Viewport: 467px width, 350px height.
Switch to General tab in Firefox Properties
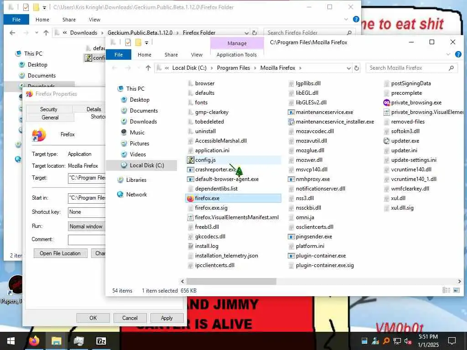(x=50, y=118)
